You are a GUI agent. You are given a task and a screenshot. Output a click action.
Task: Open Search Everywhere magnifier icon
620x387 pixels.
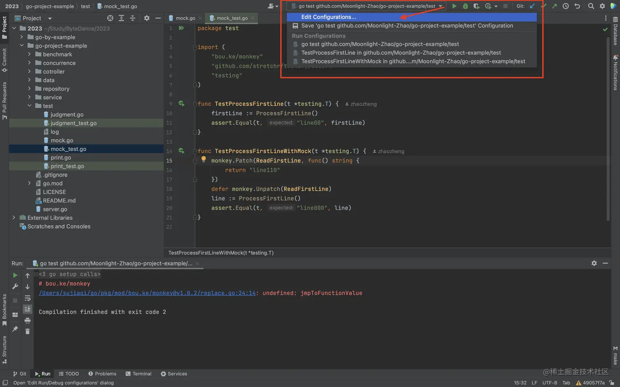click(590, 6)
